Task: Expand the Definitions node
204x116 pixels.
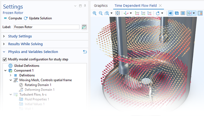Action: click(x=10, y=75)
